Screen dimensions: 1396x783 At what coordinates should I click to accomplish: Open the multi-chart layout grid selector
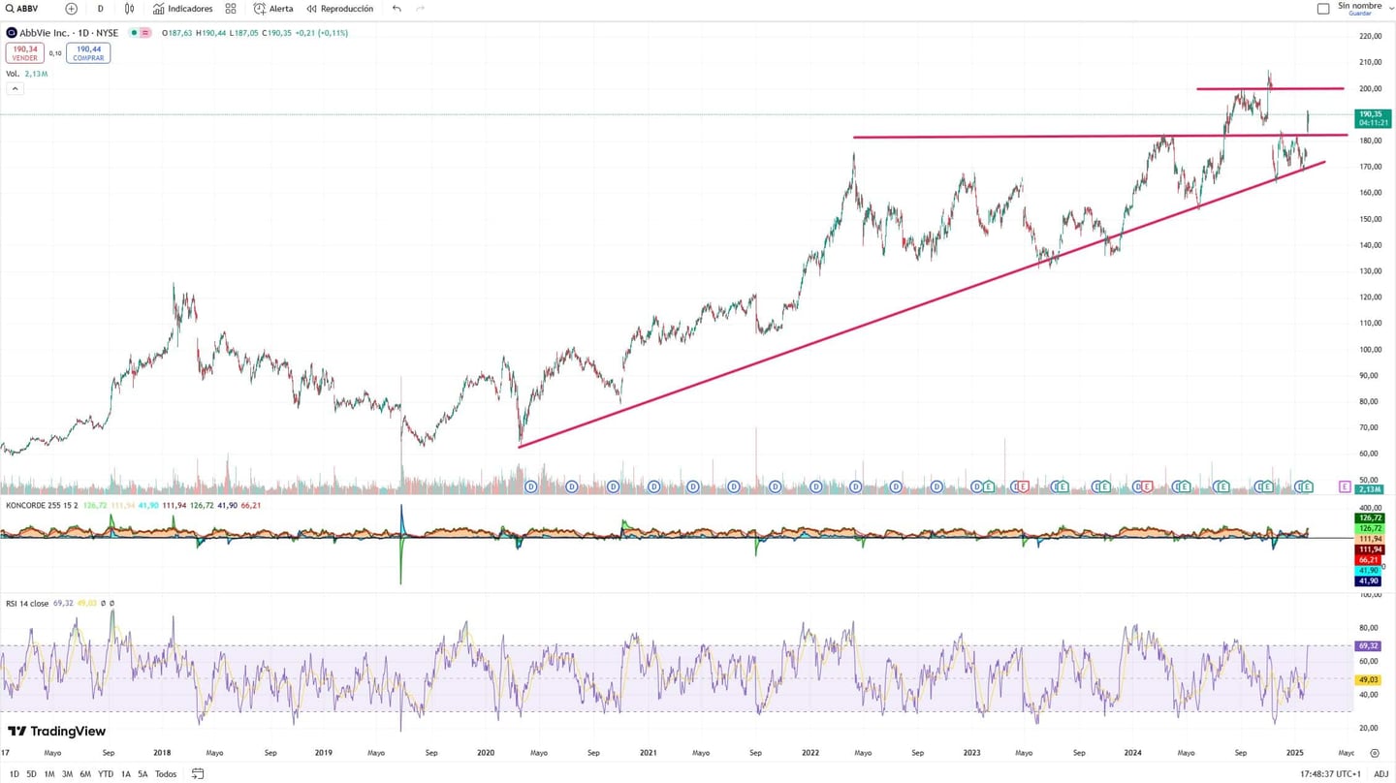230,9
